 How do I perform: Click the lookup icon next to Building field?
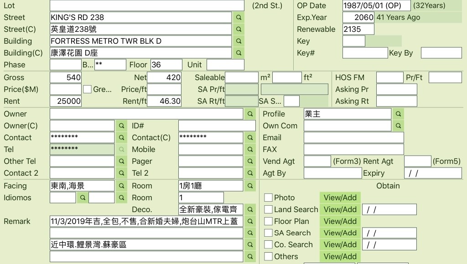238,41
